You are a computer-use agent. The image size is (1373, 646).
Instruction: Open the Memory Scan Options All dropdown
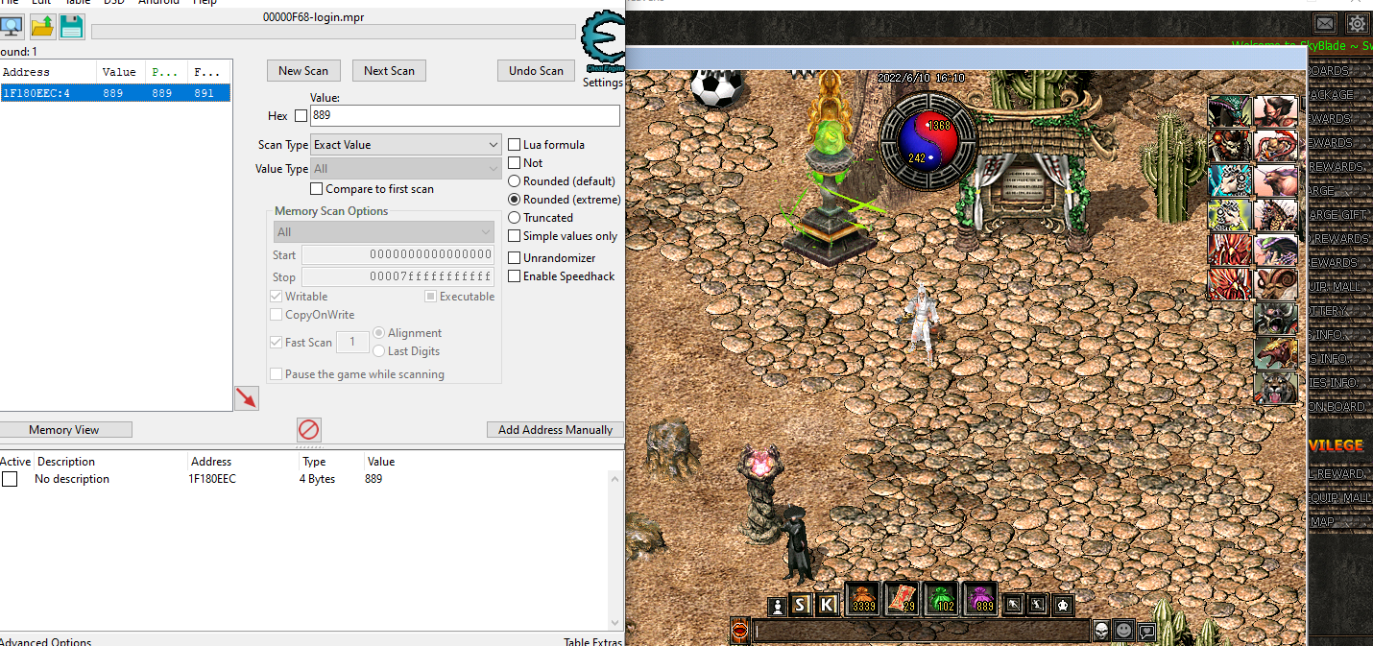(384, 232)
